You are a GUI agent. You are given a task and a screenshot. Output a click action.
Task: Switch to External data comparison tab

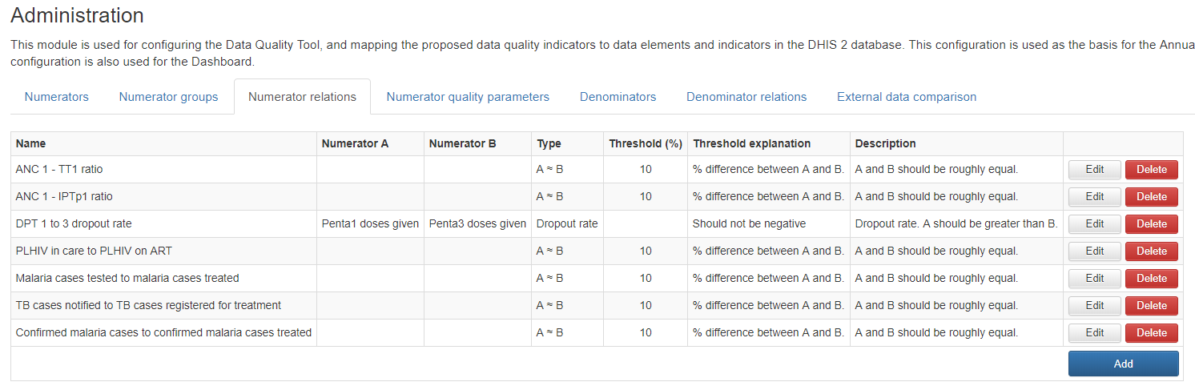tap(907, 97)
